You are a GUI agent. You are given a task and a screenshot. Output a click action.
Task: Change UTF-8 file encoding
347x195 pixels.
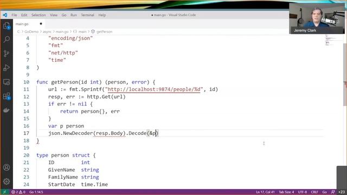[303, 192]
